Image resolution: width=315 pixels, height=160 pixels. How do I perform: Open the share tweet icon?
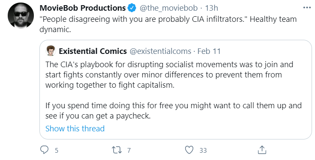[x=262, y=150]
